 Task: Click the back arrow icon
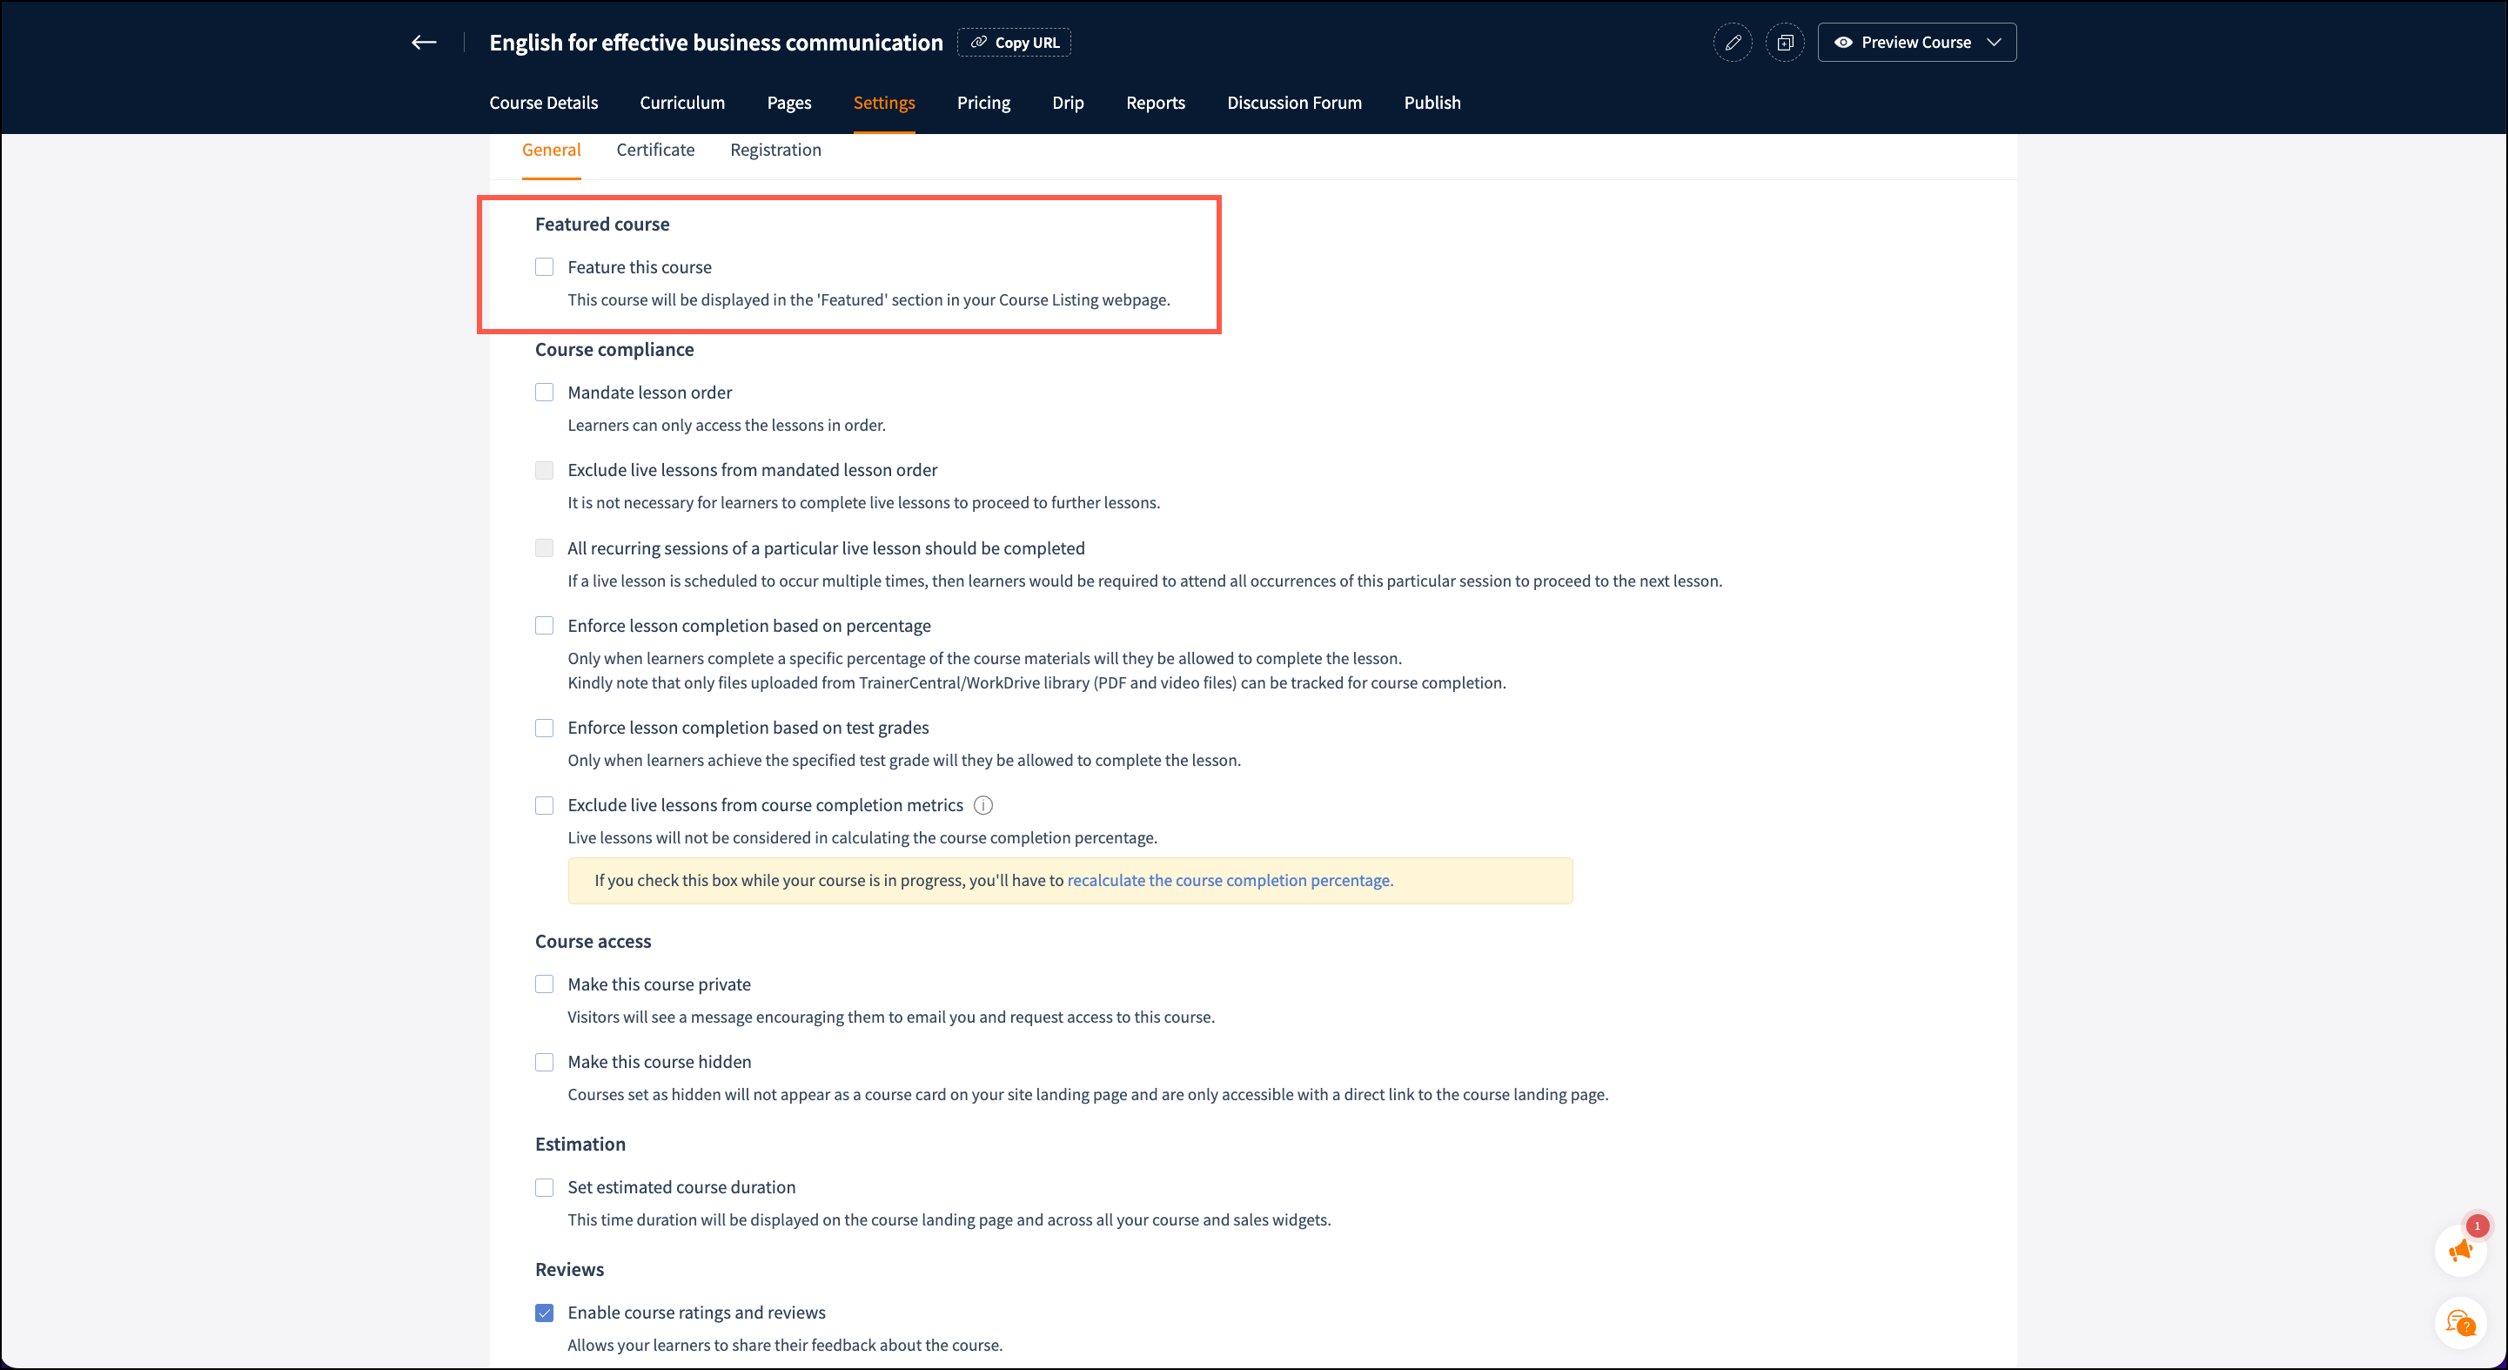(x=424, y=42)
